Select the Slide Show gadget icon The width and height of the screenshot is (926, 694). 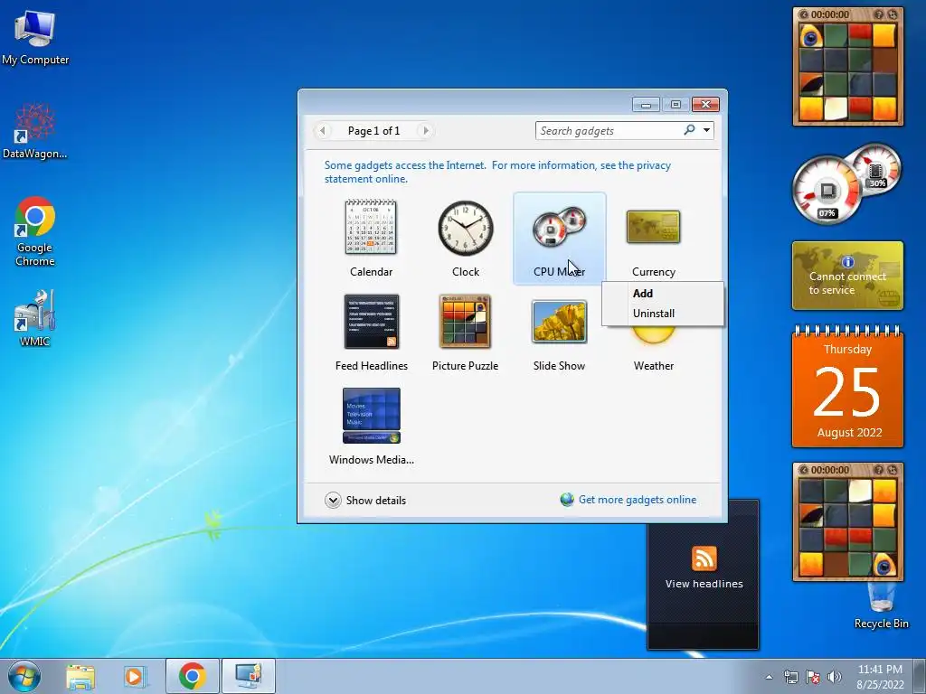(x=559, y=322)
